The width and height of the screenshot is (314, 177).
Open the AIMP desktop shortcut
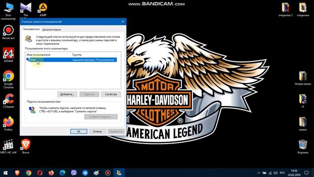[43, 10]
